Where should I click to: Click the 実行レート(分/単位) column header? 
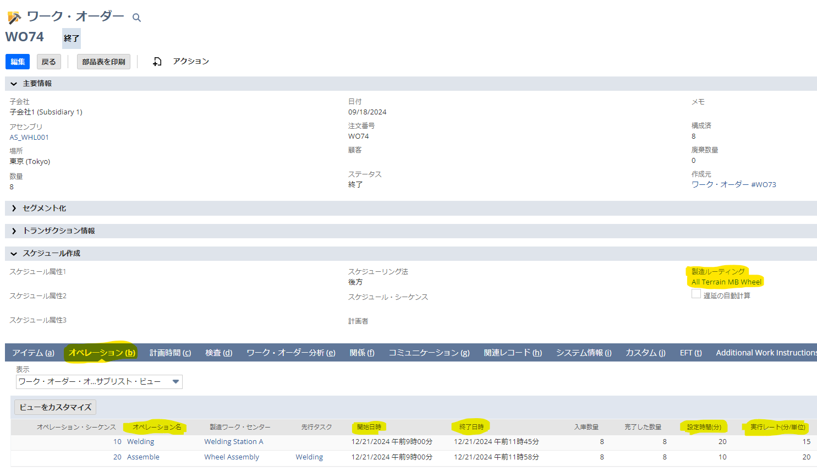pos(778,427)
